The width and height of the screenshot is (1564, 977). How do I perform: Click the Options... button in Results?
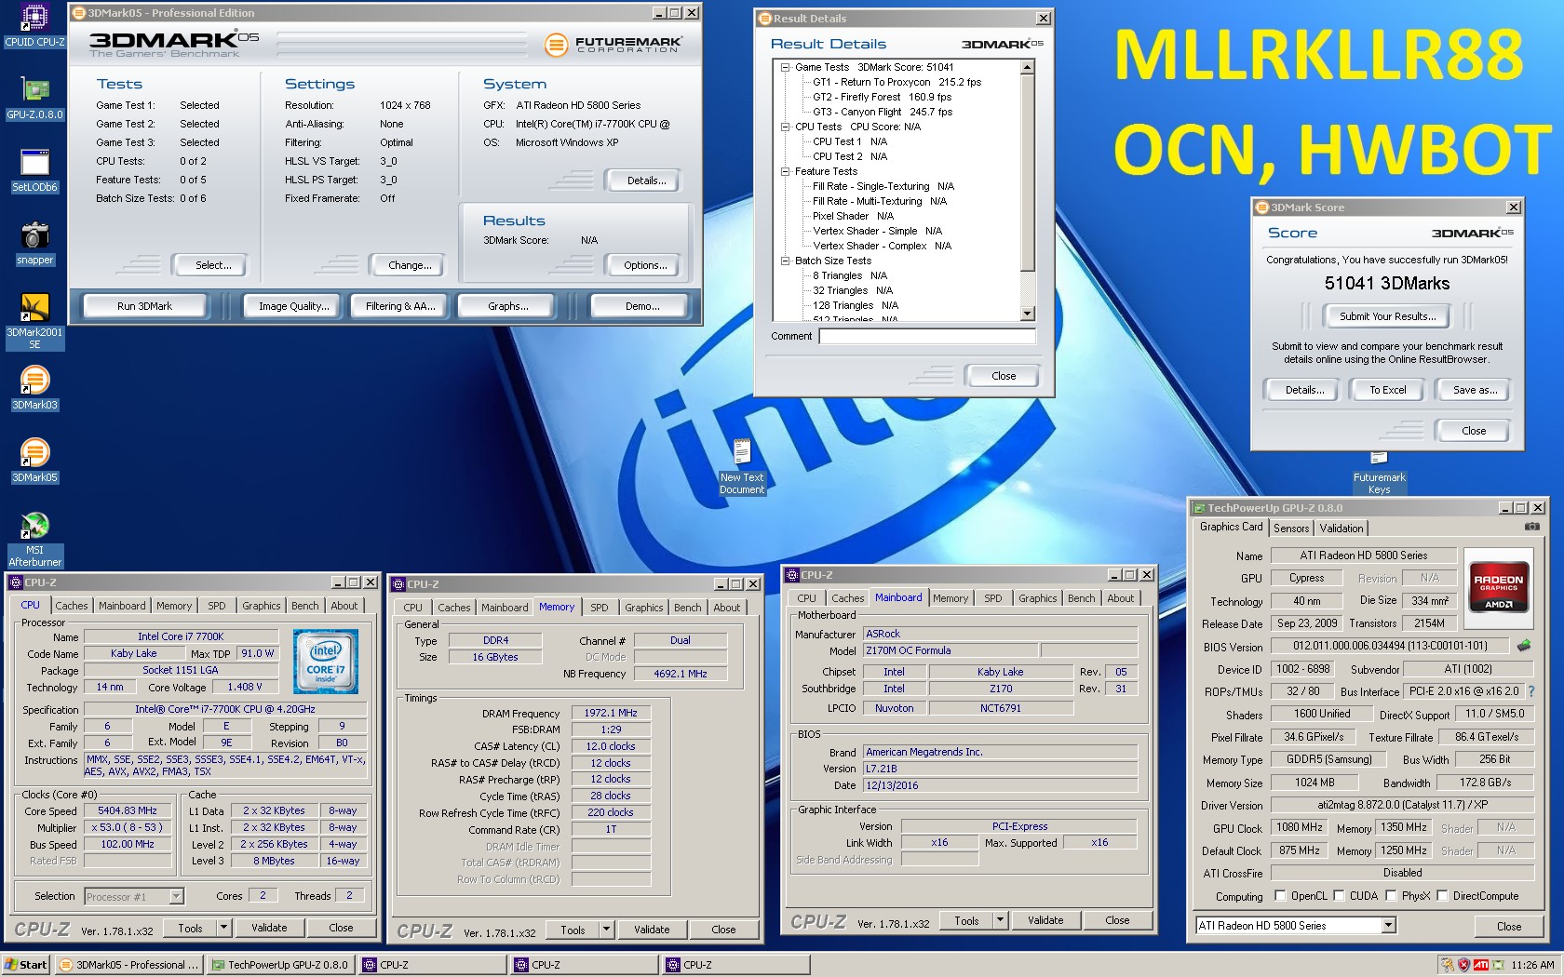coord(645,265)
